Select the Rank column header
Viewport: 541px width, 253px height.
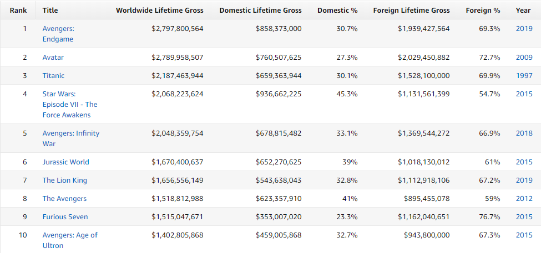click(18, 11)
